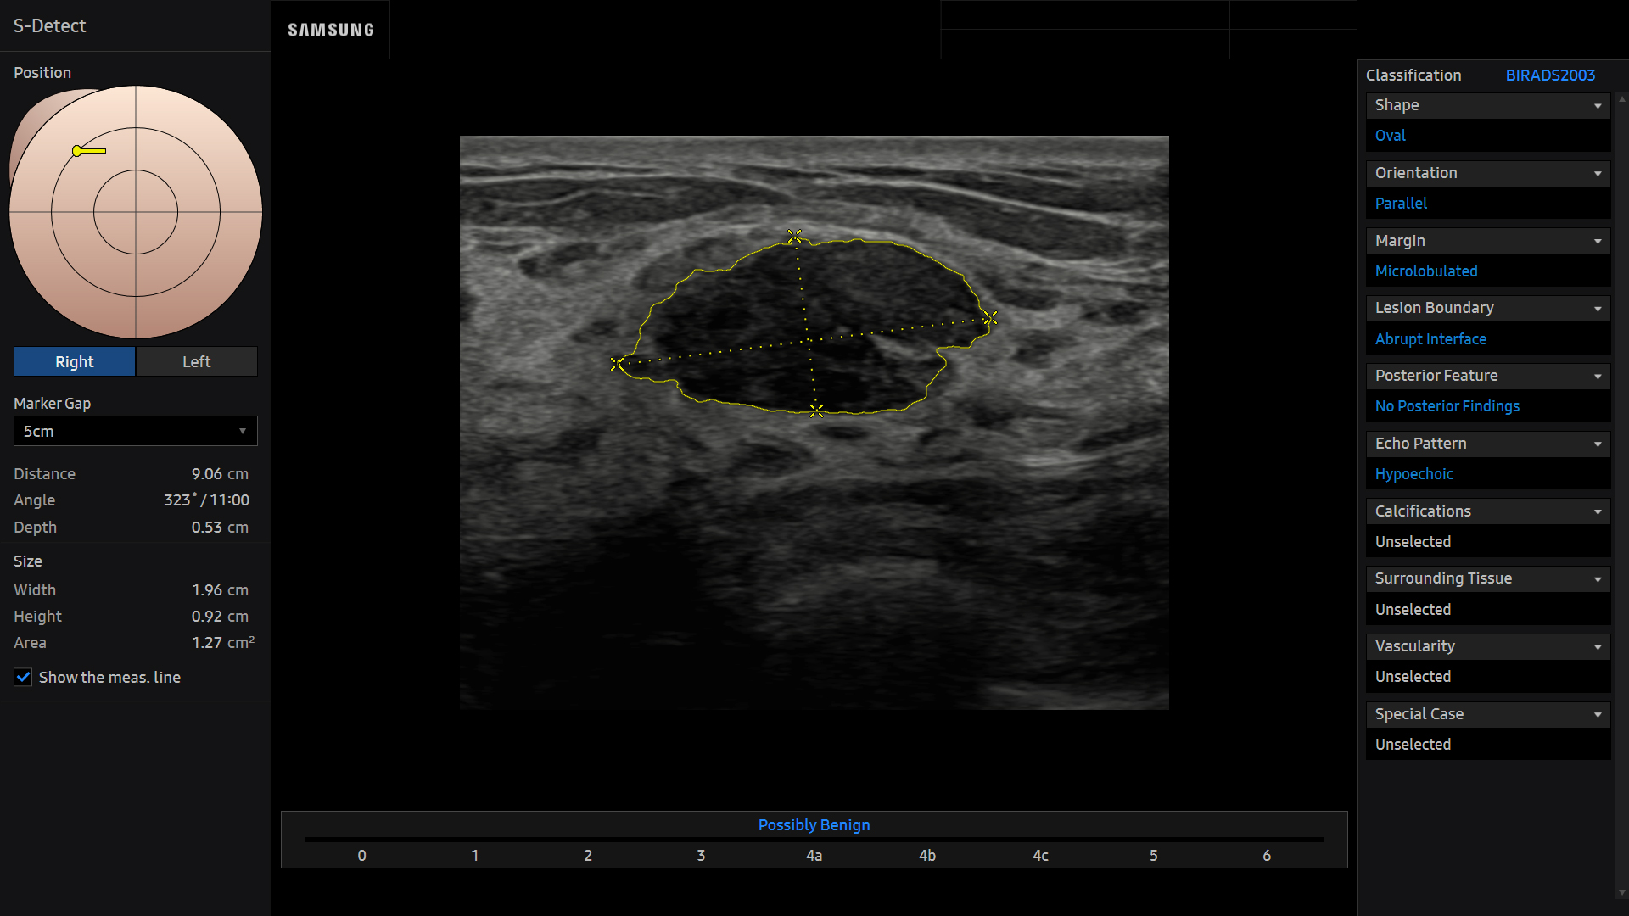Open the Marker Gap 5cm dropdown
This screenshot has height=916, width=1629.
[136, 431]
